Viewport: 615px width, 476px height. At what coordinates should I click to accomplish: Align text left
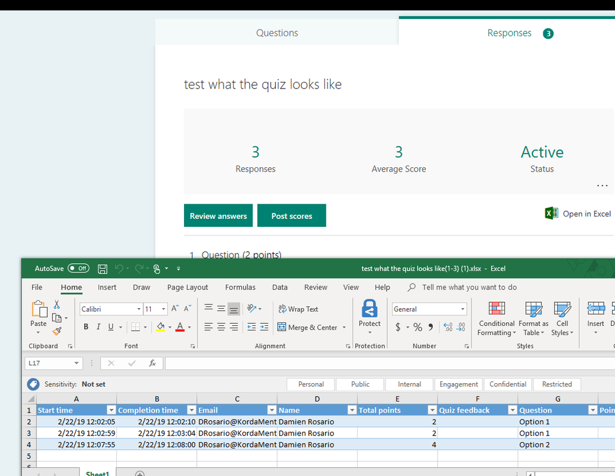point(209,327)
